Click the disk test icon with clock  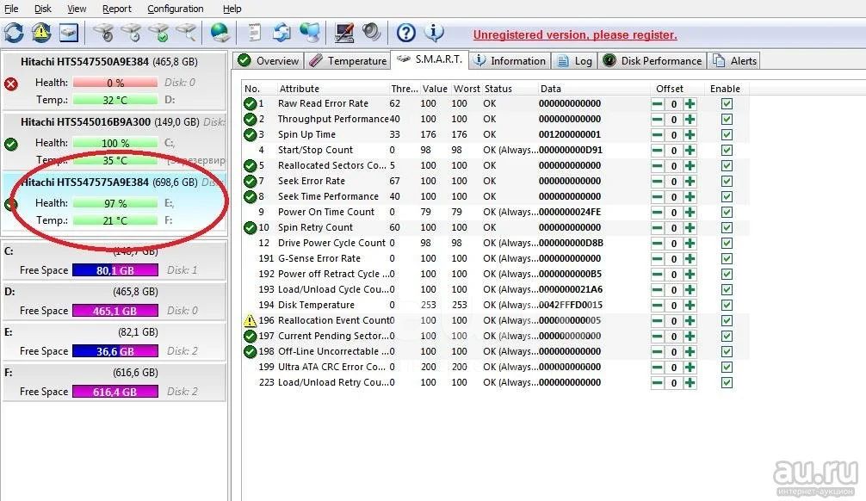pyautogui.click(x=132, y=33)
